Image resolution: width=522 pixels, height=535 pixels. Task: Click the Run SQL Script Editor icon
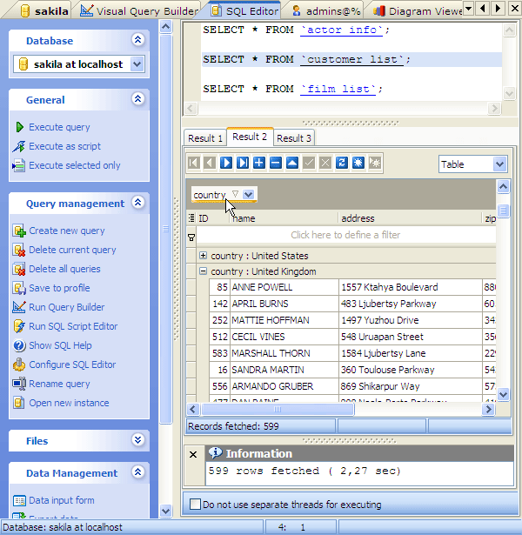click(19, 326)
